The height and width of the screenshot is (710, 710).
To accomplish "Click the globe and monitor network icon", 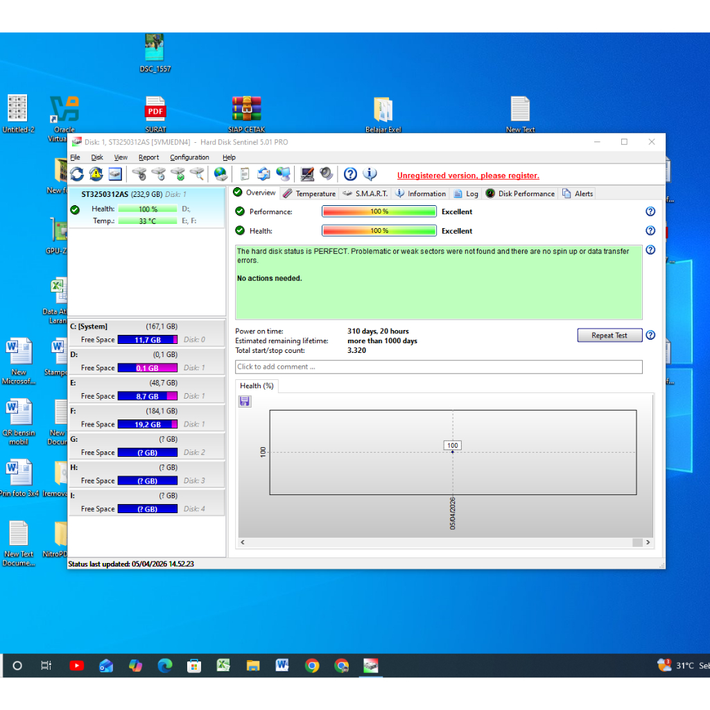I will (x=284, y=174).
